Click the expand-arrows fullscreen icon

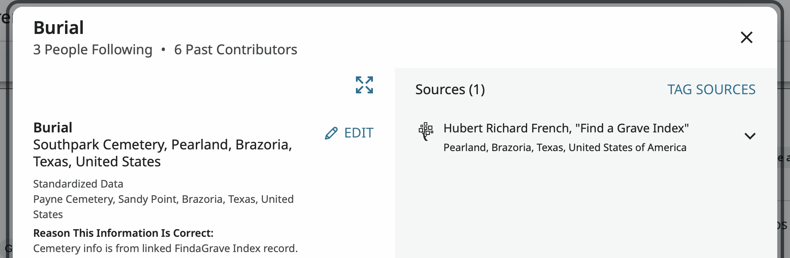[x=364, y=85]
